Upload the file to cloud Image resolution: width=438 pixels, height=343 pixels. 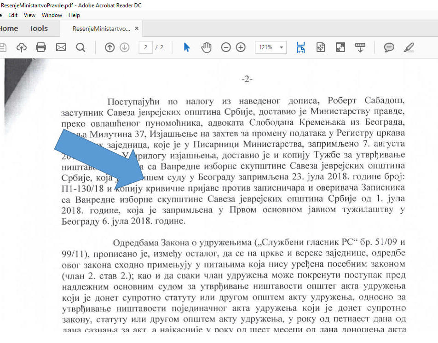click(x=22, y=47)
